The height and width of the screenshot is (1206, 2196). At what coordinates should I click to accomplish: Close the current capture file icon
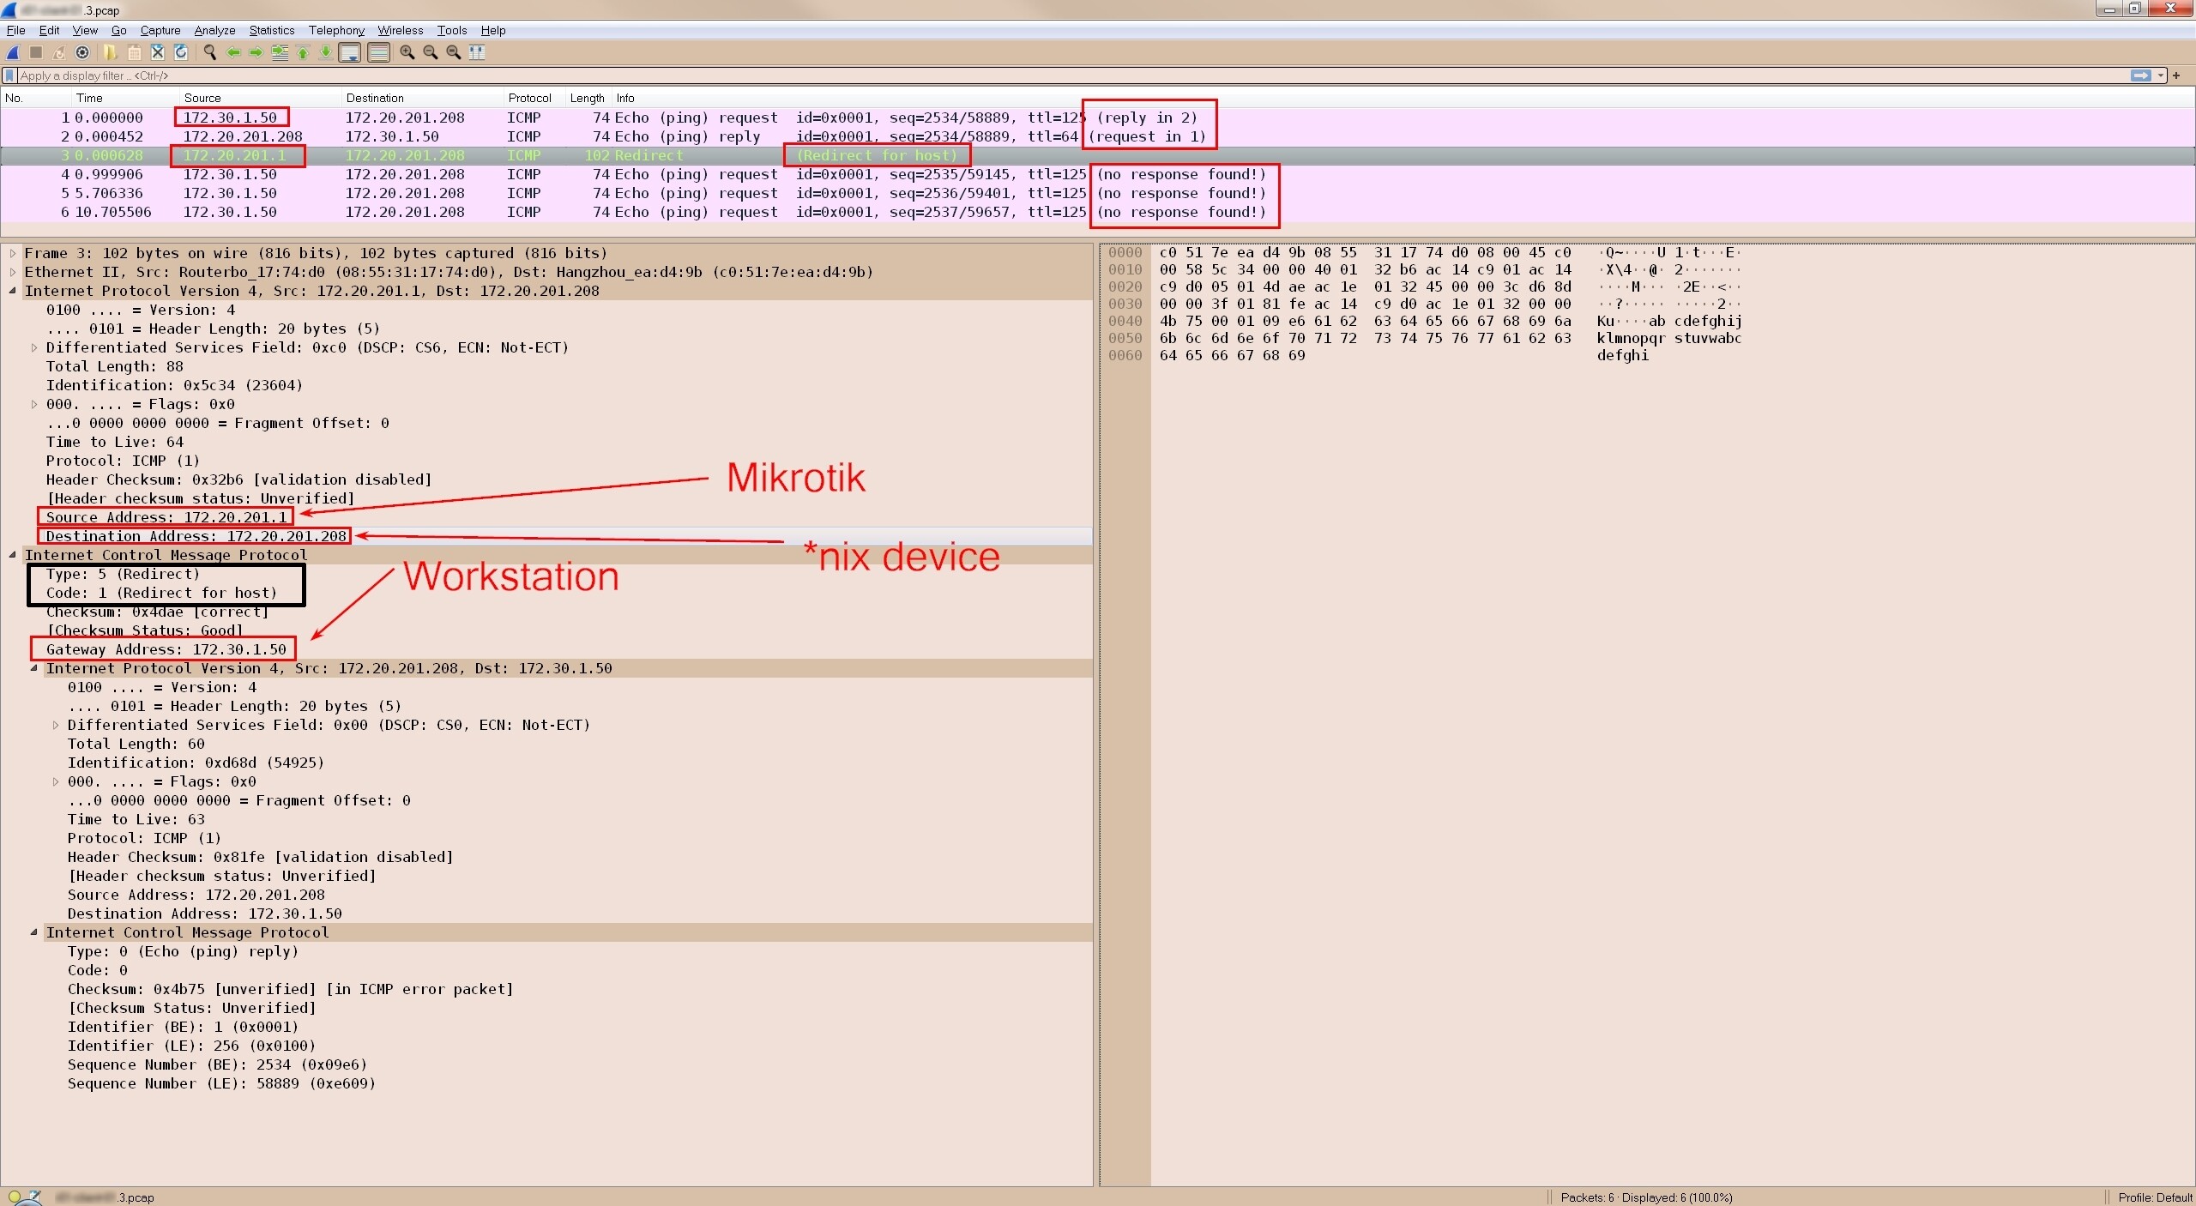coord(158,52)
